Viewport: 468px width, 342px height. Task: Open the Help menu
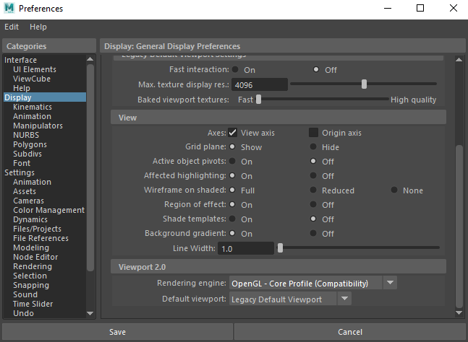point(38,27)
